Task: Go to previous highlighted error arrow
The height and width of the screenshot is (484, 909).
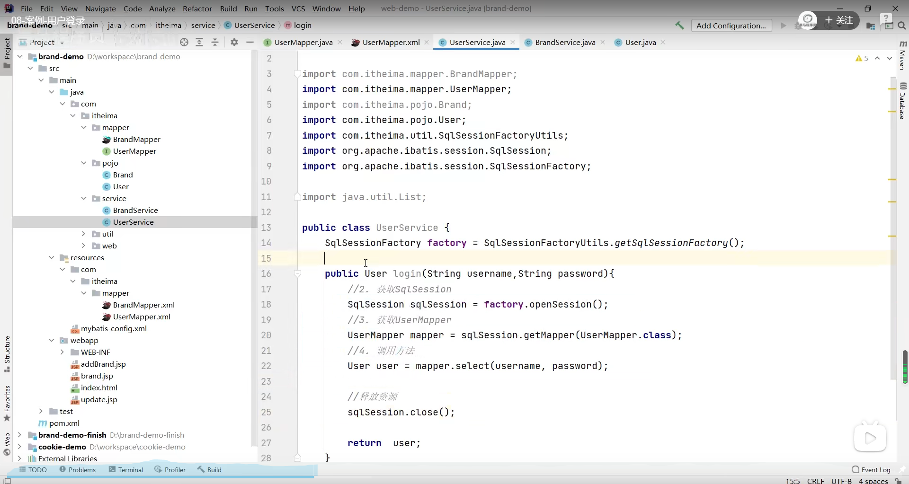Action: coord(877,58)
